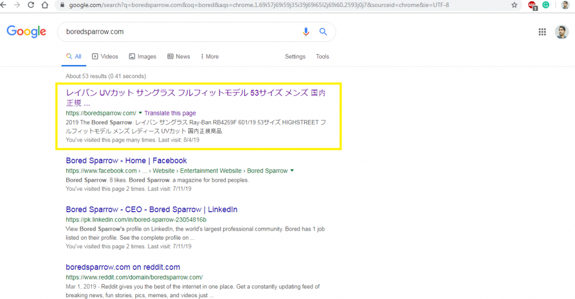Run search with the magnifying glass button

323,32
